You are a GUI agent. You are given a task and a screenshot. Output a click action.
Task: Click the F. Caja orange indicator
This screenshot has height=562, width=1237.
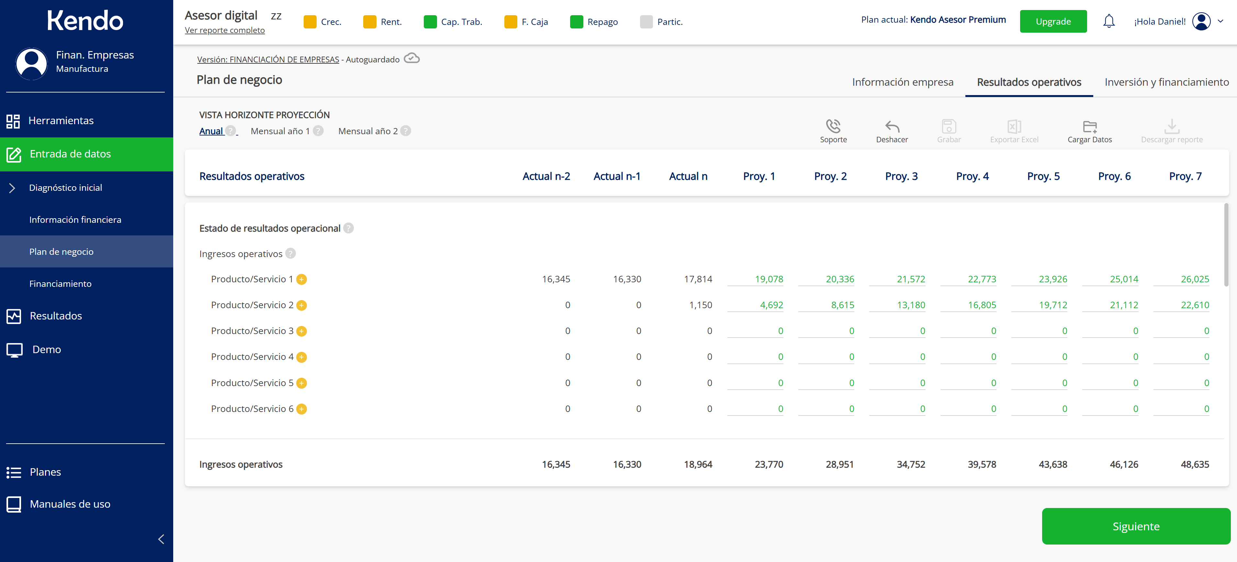(511, 22)
